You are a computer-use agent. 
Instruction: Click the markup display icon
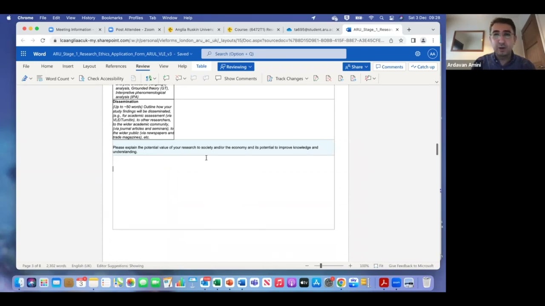pyautogui.click(x=368, y=78)
